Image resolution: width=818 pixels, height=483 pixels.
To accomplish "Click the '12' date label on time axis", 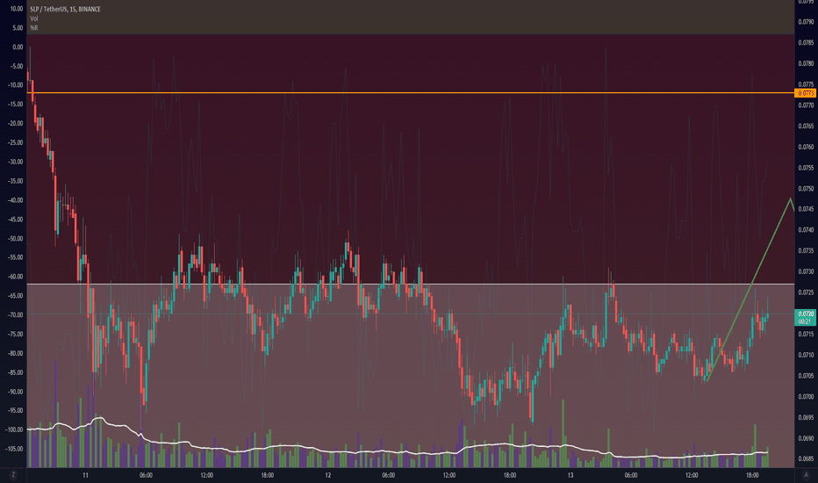I will click(327, 475).
